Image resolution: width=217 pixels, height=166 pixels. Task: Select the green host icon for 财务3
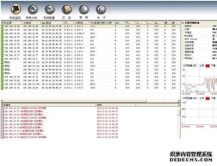(2, 63)
